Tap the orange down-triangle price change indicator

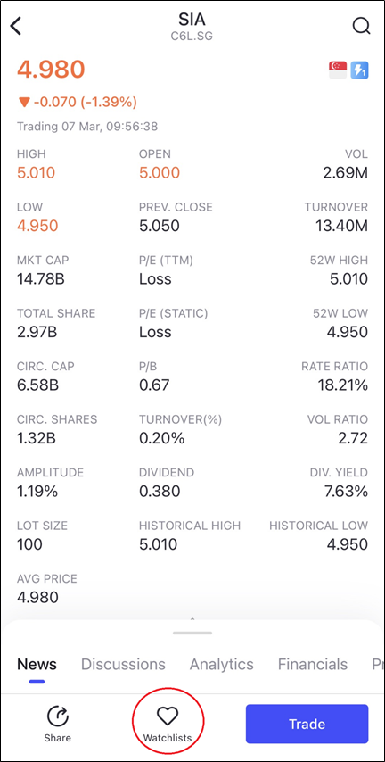click(x=24, y=102)
